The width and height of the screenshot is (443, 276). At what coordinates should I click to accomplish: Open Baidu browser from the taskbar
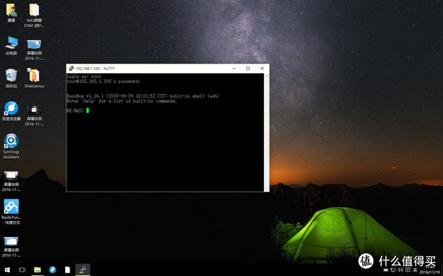(x=53, y=270)
